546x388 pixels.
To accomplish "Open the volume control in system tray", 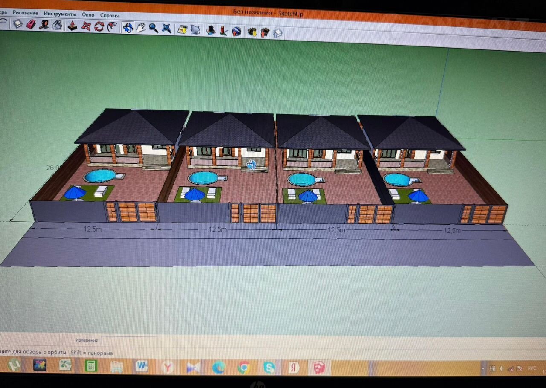I will (x=501, y=368).
